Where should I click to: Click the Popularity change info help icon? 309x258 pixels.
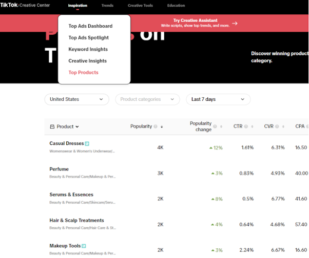click(x=215, y=126)
